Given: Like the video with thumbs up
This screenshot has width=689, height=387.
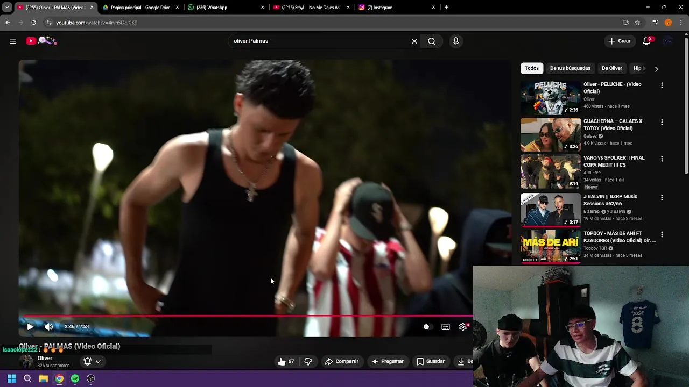Looking at the screenshot, I should [286, 361].
